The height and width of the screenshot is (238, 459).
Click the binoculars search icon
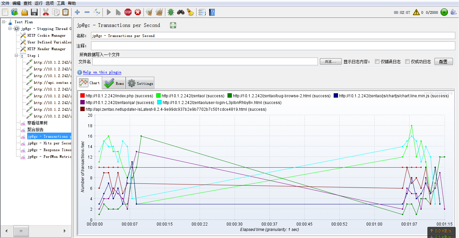(x=181, y=12)
